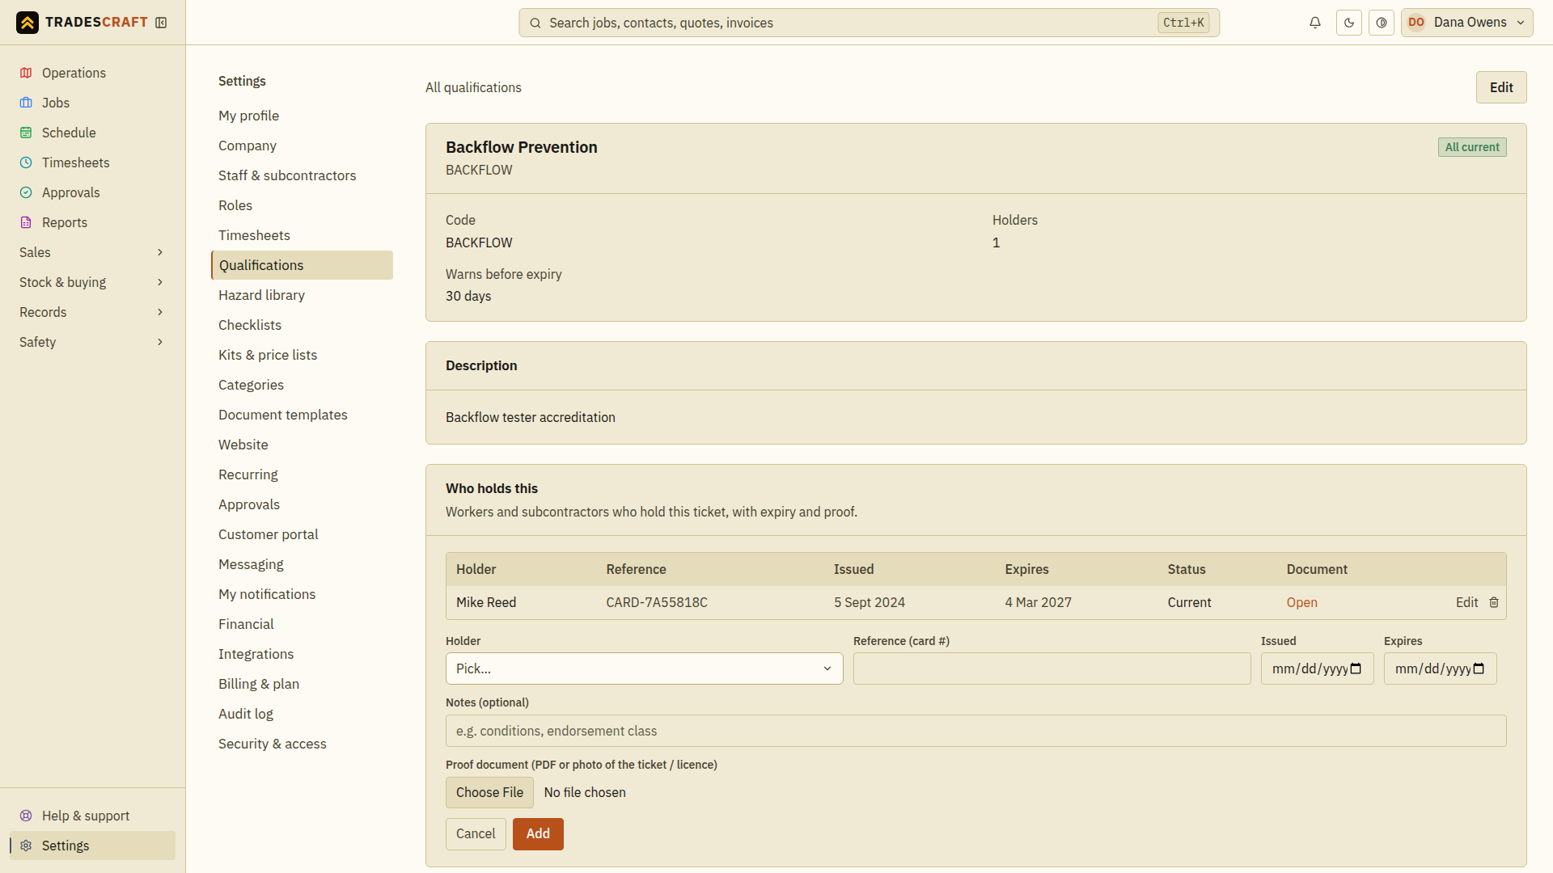
Task: Go to My profile settings
Action: [x=302, y=116]
